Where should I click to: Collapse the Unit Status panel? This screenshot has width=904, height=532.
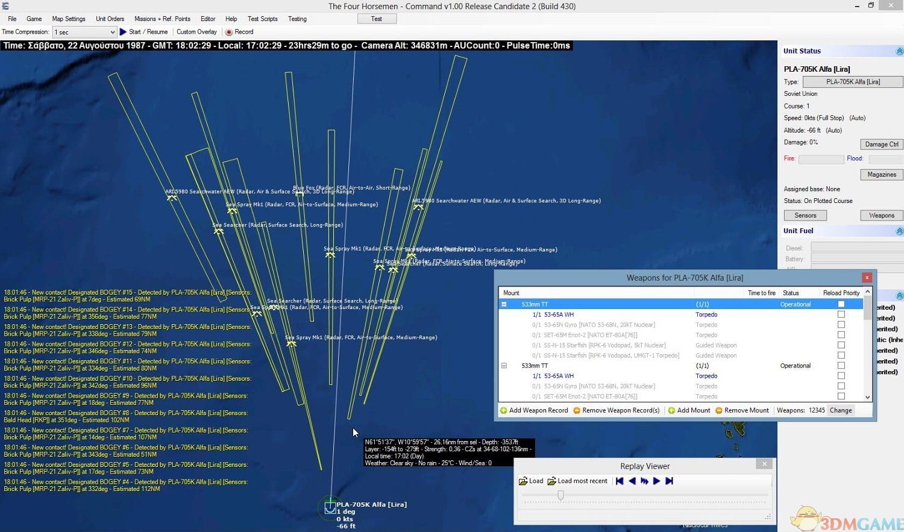click(899, 51)
